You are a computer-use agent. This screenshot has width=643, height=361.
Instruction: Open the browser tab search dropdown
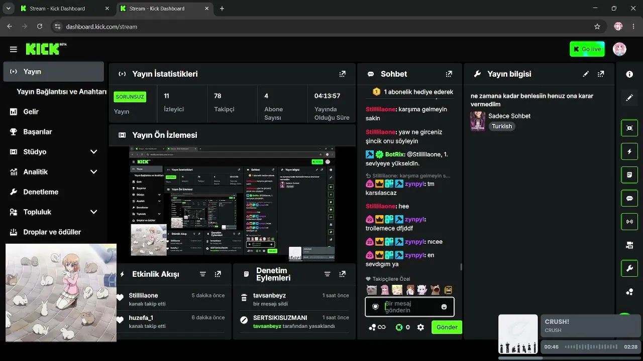point(8,9)
